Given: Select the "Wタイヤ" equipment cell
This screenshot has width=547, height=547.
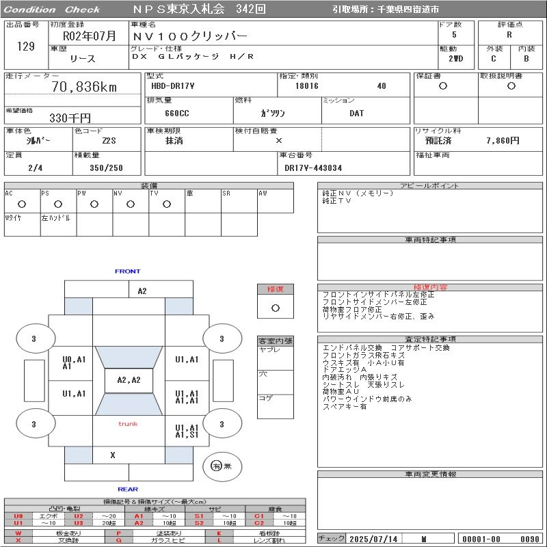Looking at the screenshot, I should [x=23, y=225].
